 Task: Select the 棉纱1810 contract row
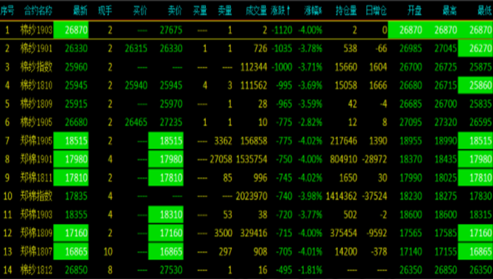pyautogui.click(x=246, y=85)
